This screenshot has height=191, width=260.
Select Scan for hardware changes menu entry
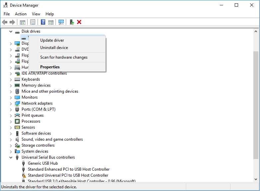point(67,57)
